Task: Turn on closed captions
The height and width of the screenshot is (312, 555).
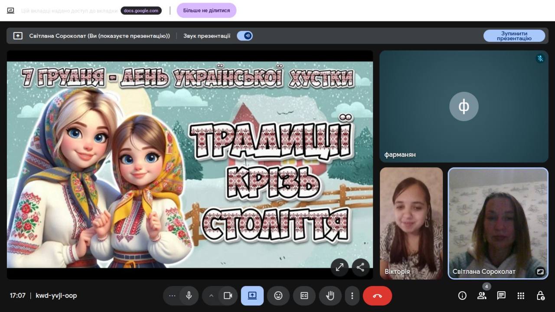Action: pyautogui.click(x=304, y=296)
